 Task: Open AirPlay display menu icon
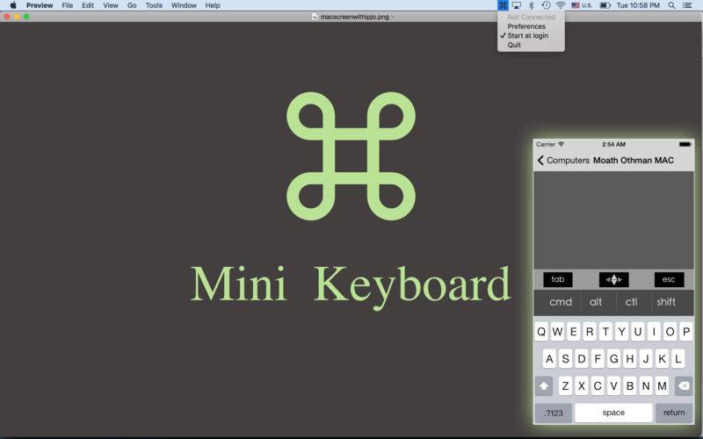click(x=517, y=5)
